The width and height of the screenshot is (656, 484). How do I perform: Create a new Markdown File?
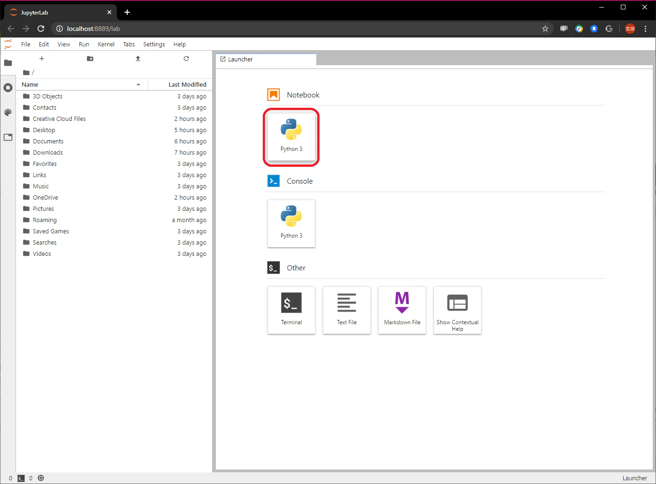click(x=402, y=310)
